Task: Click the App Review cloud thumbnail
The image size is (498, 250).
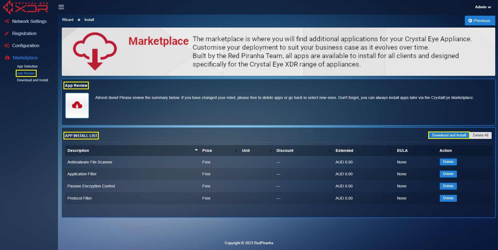Action: 77,106
